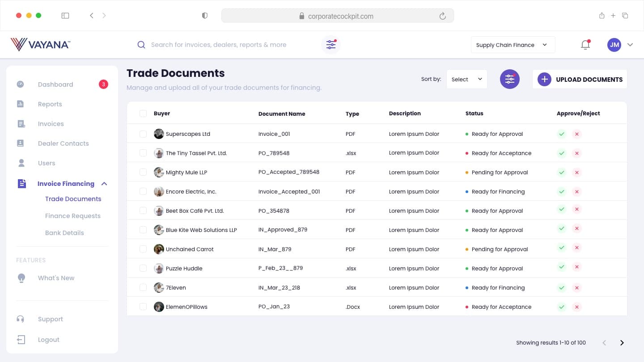The height and width of the screenshot is (362, 644).
Task: Click document name PO_Jan_23
Action: coord(274,307)
